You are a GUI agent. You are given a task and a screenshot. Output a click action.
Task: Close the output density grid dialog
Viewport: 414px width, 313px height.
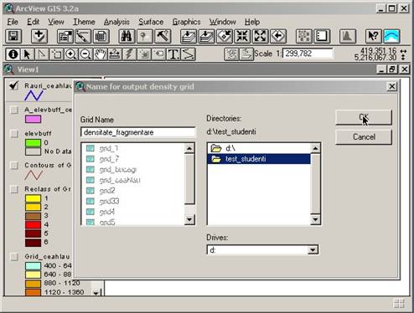tap(392, 86)
